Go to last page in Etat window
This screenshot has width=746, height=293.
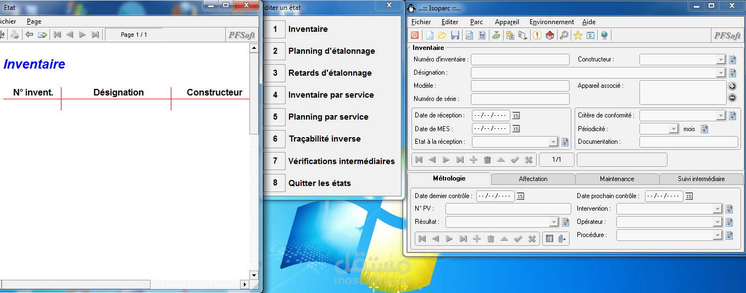[96, 35]
